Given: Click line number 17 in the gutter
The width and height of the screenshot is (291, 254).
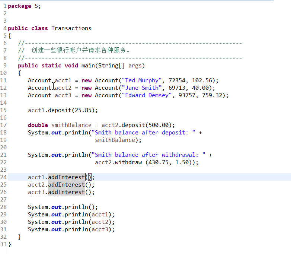Looking at the screenshot, I should [3, 125].
